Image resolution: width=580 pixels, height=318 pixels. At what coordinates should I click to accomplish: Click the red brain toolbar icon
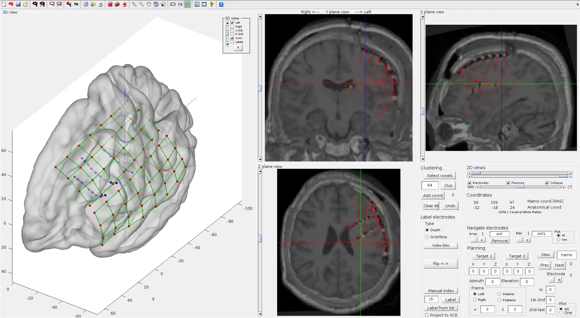(11, 4)
